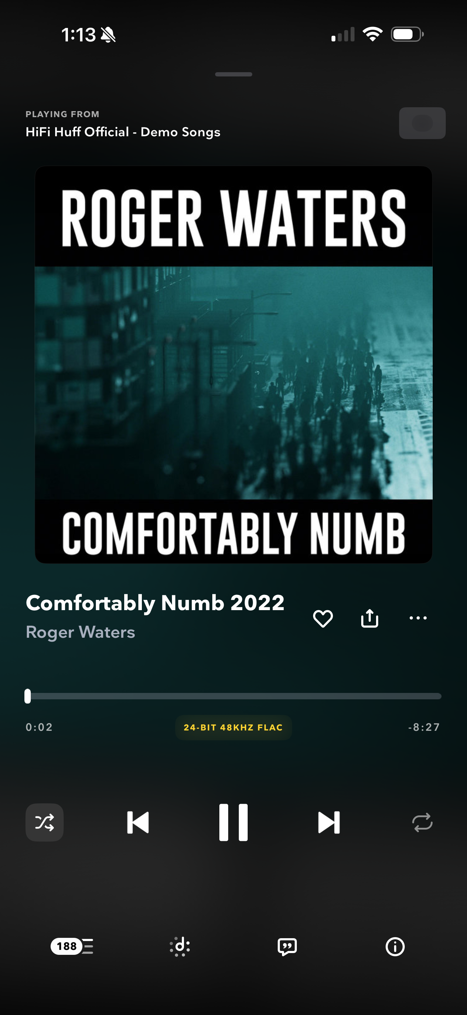Click the playback progress bar
Image resolution: width=467 pixels, height=1015 pixels.
(x=233, y=696)
